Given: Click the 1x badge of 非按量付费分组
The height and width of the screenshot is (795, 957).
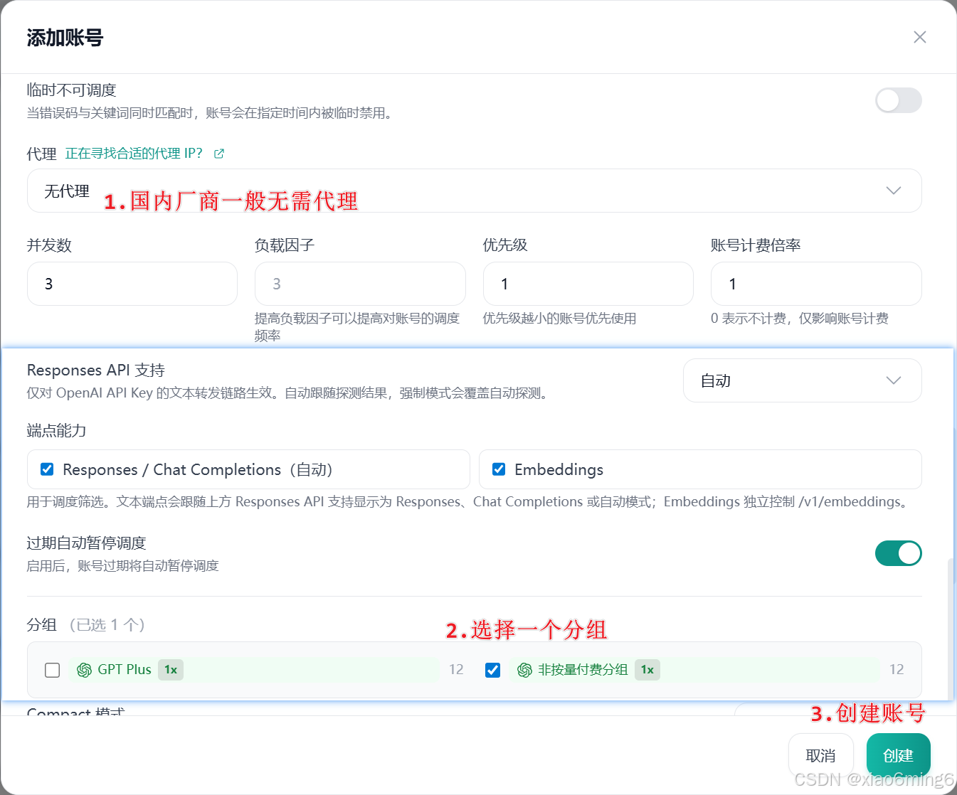Looking at the screenshot, I should pos(647,670).
